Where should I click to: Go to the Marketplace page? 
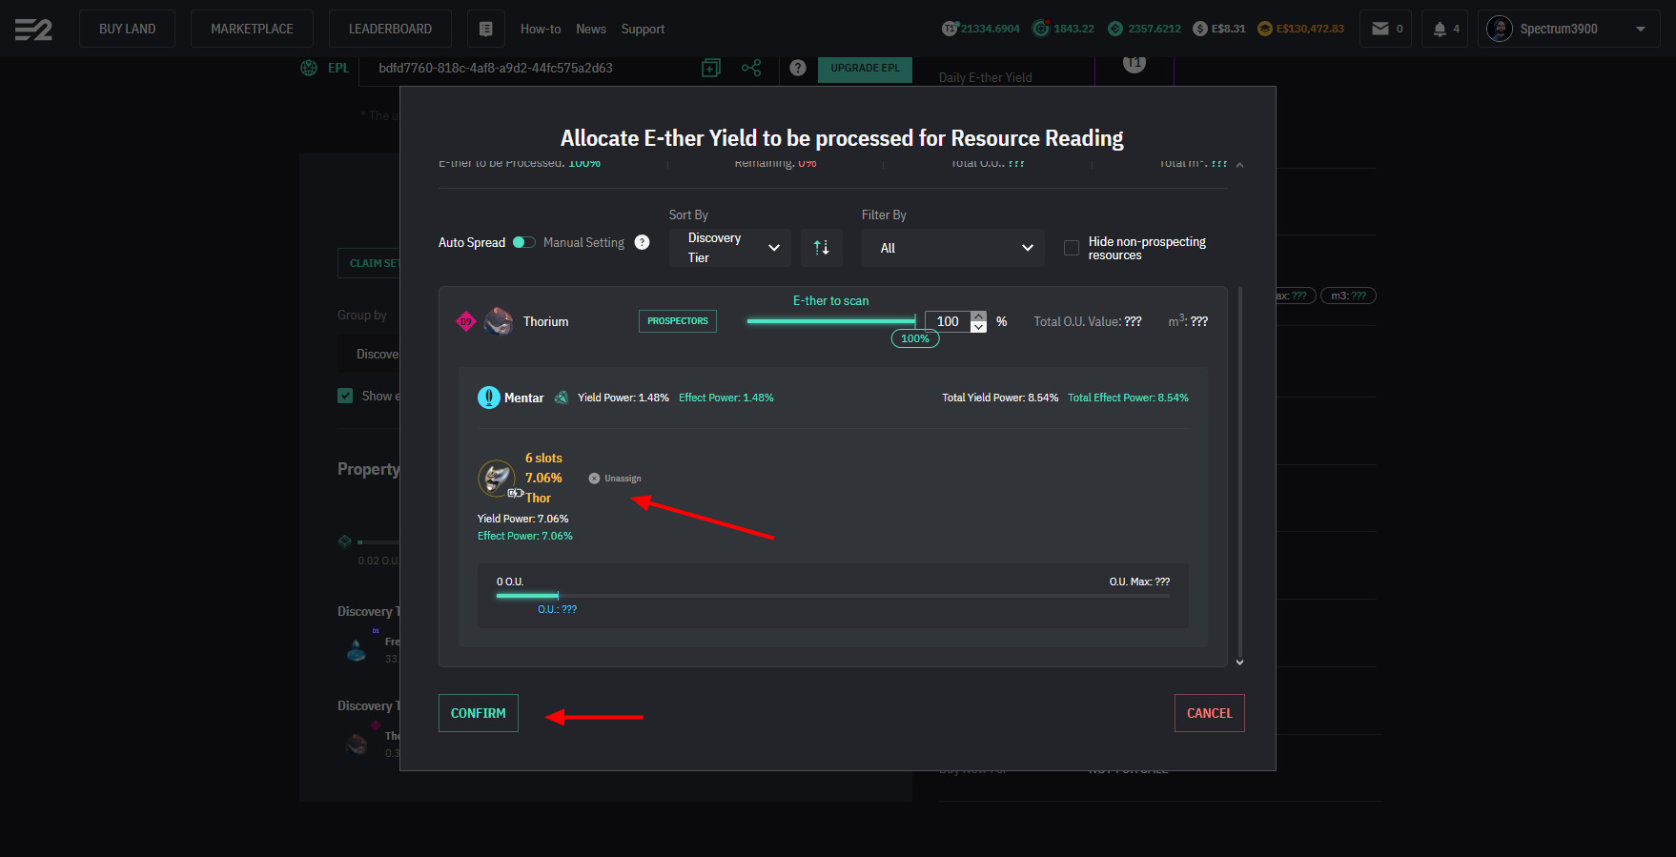coord(252,29)
